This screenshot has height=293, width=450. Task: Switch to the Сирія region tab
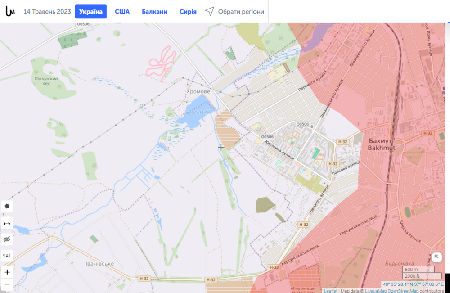pos(188,11)
